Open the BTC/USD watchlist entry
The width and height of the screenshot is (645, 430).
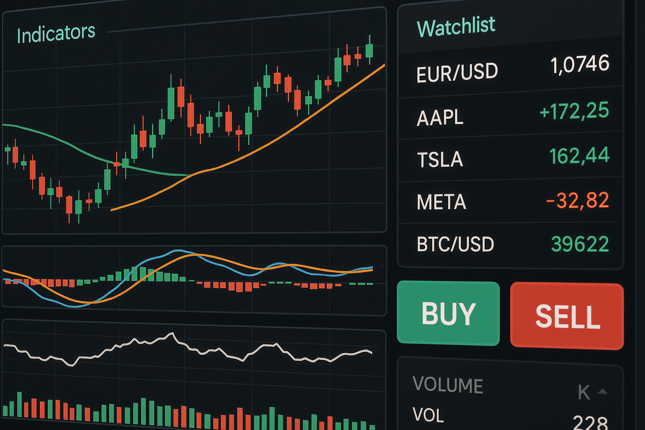click(x=455, y=244)
